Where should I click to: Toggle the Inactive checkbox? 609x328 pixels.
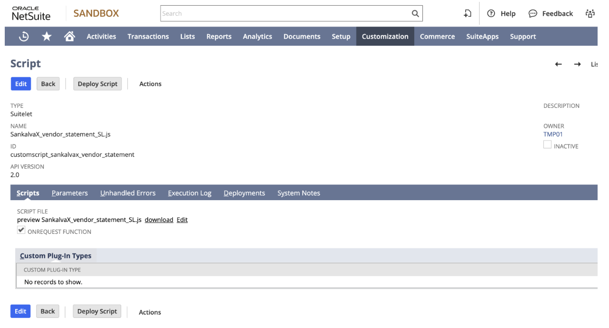tap(547, 145)
